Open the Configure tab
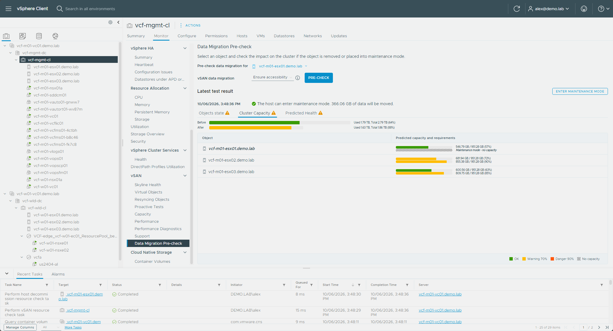The image size is (613, 331). 187,36
